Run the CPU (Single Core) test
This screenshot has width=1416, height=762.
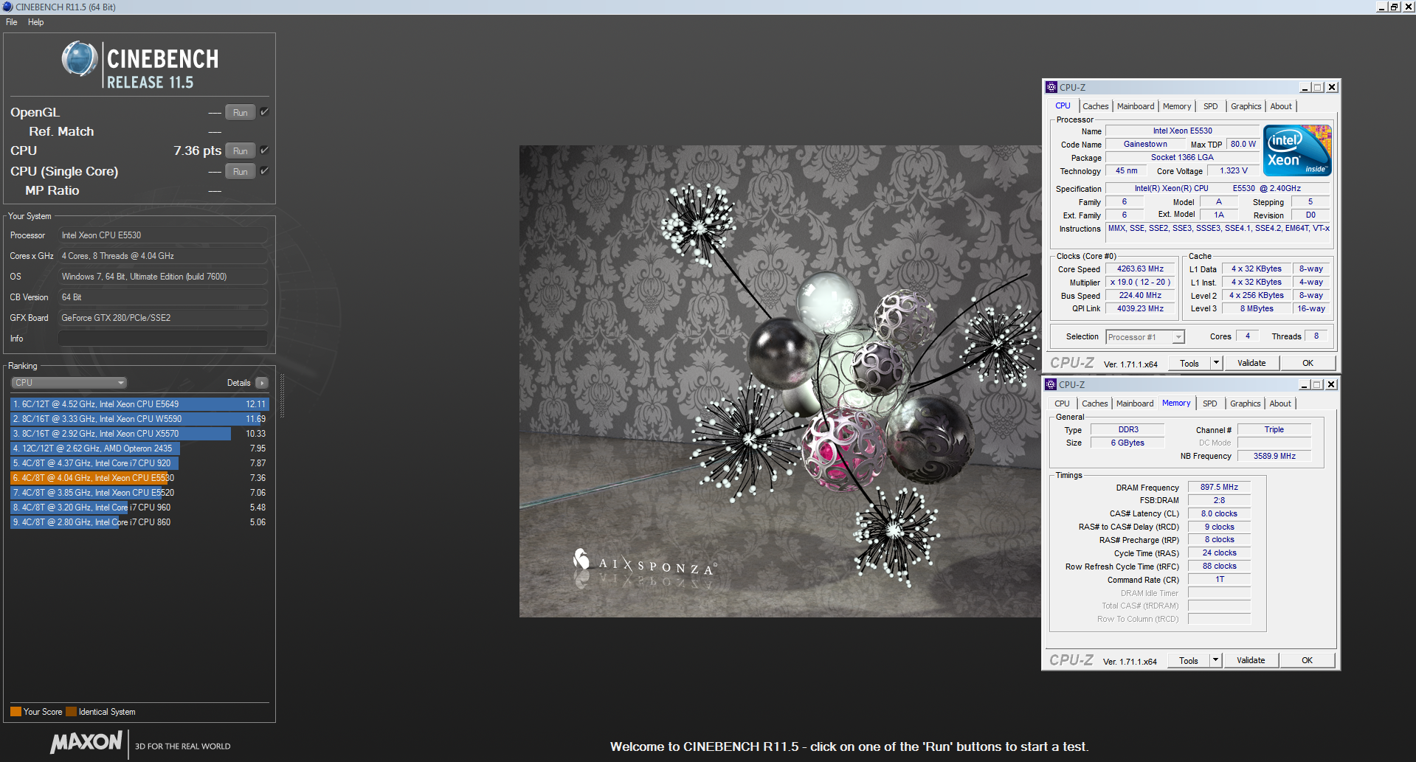pyautogui.click(x=240, y=171)
